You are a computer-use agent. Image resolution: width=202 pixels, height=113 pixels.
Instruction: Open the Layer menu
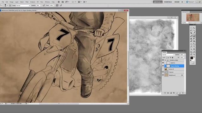point(17,2)
